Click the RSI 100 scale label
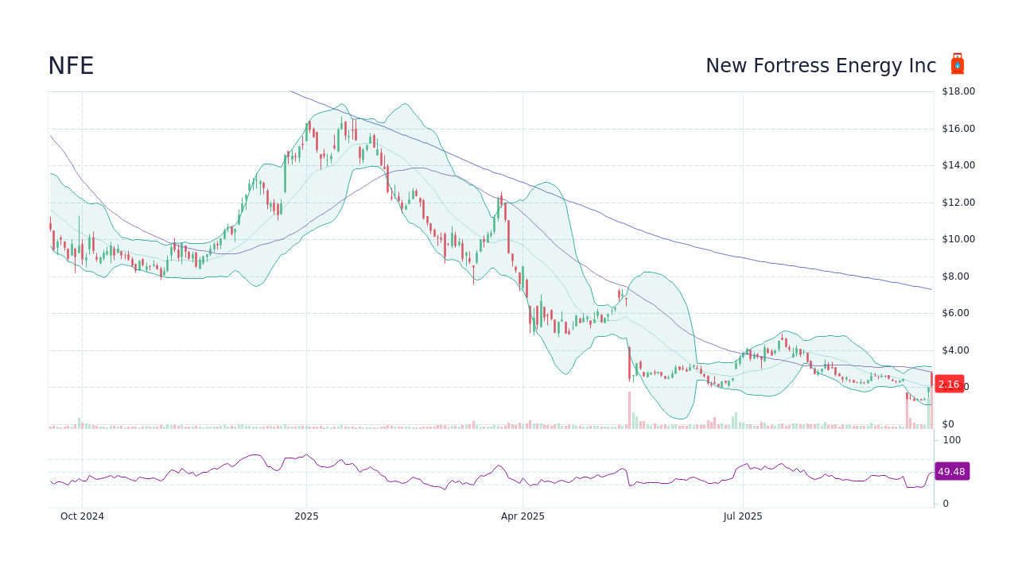The height and width of the screenshot is (572, 1018). click(x=952, y=440)
